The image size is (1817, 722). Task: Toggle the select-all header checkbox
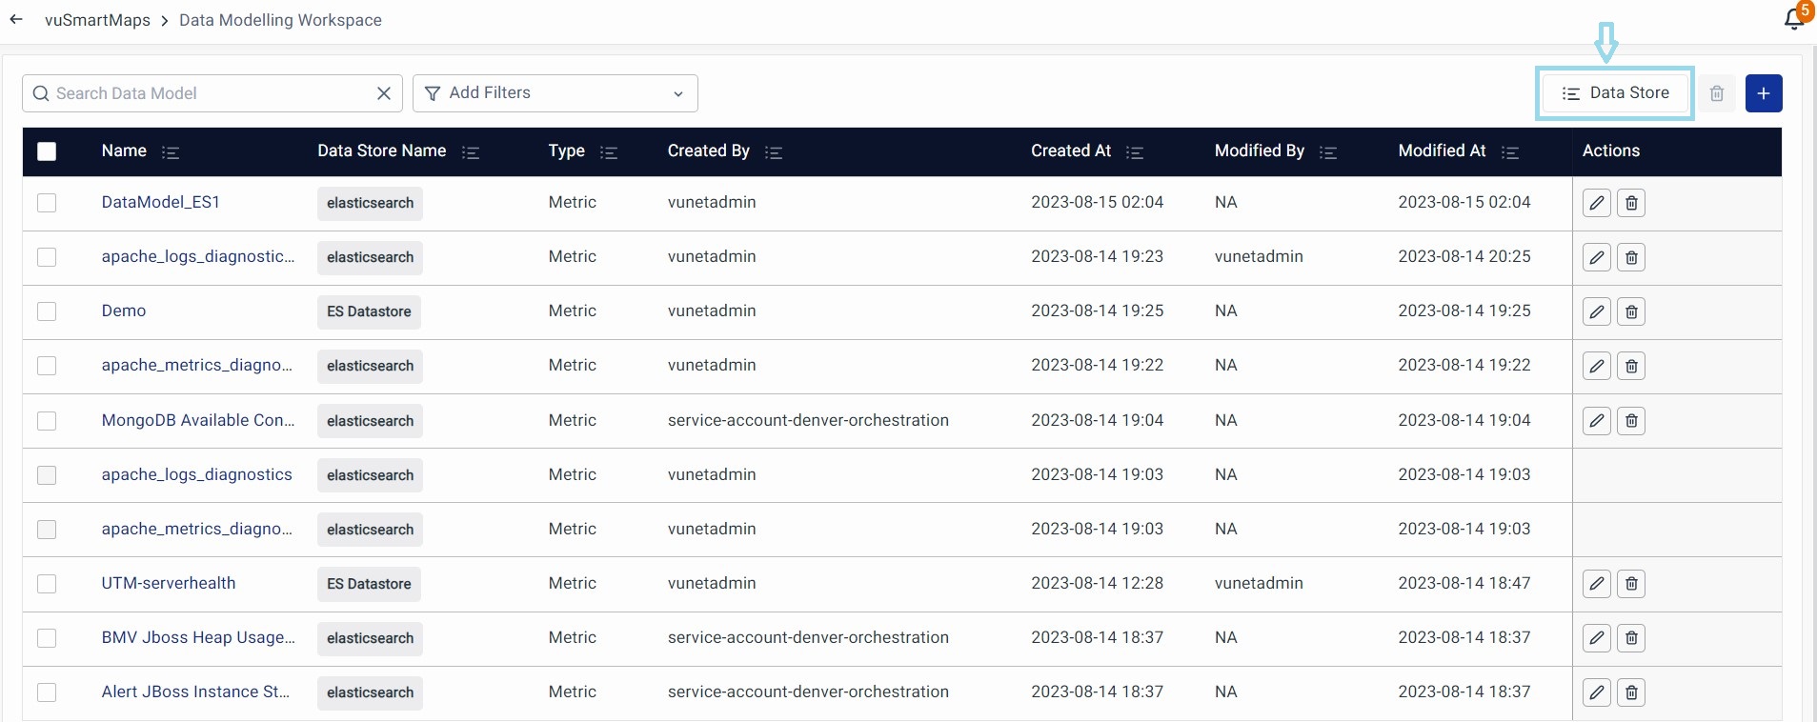click(47, 151)
